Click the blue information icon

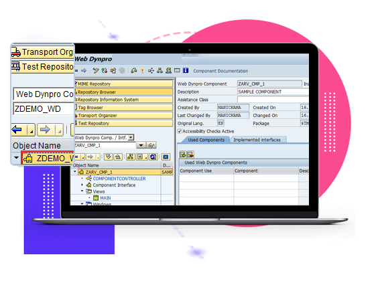(186, 70)
